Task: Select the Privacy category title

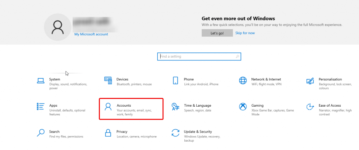Action: [122, 131]
